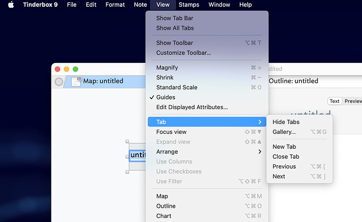Screen dimensions: 362x222
Task: Open the Note menu
Action: point(141,5)
